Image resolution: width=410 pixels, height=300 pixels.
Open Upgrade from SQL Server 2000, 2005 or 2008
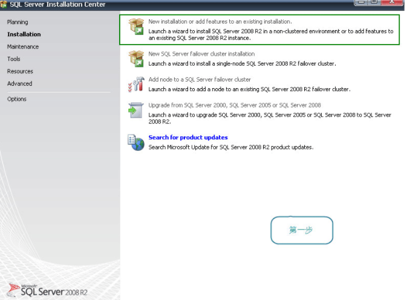point(235,105)
